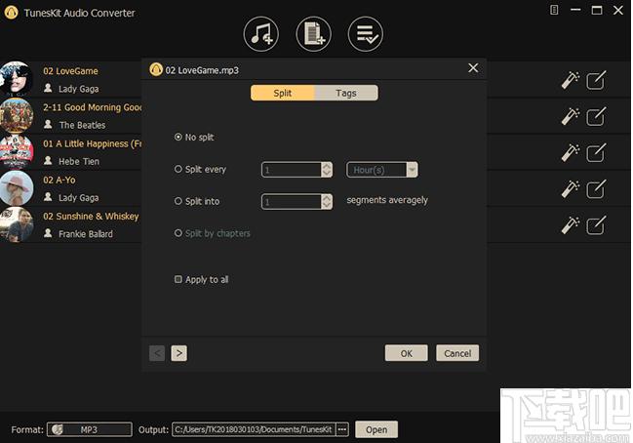Viewport: 633px width, 443px height.
Task: Click the artist icon beside The Beatles
Action: [x=48, y=124]
